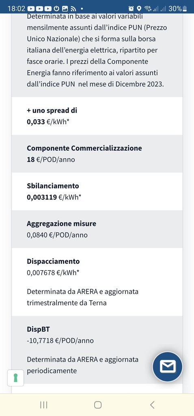Tap the Sbilanciamento heading
Image resolution: width=194 pixels, height=416 pixels.
click(x=53, y=186)
